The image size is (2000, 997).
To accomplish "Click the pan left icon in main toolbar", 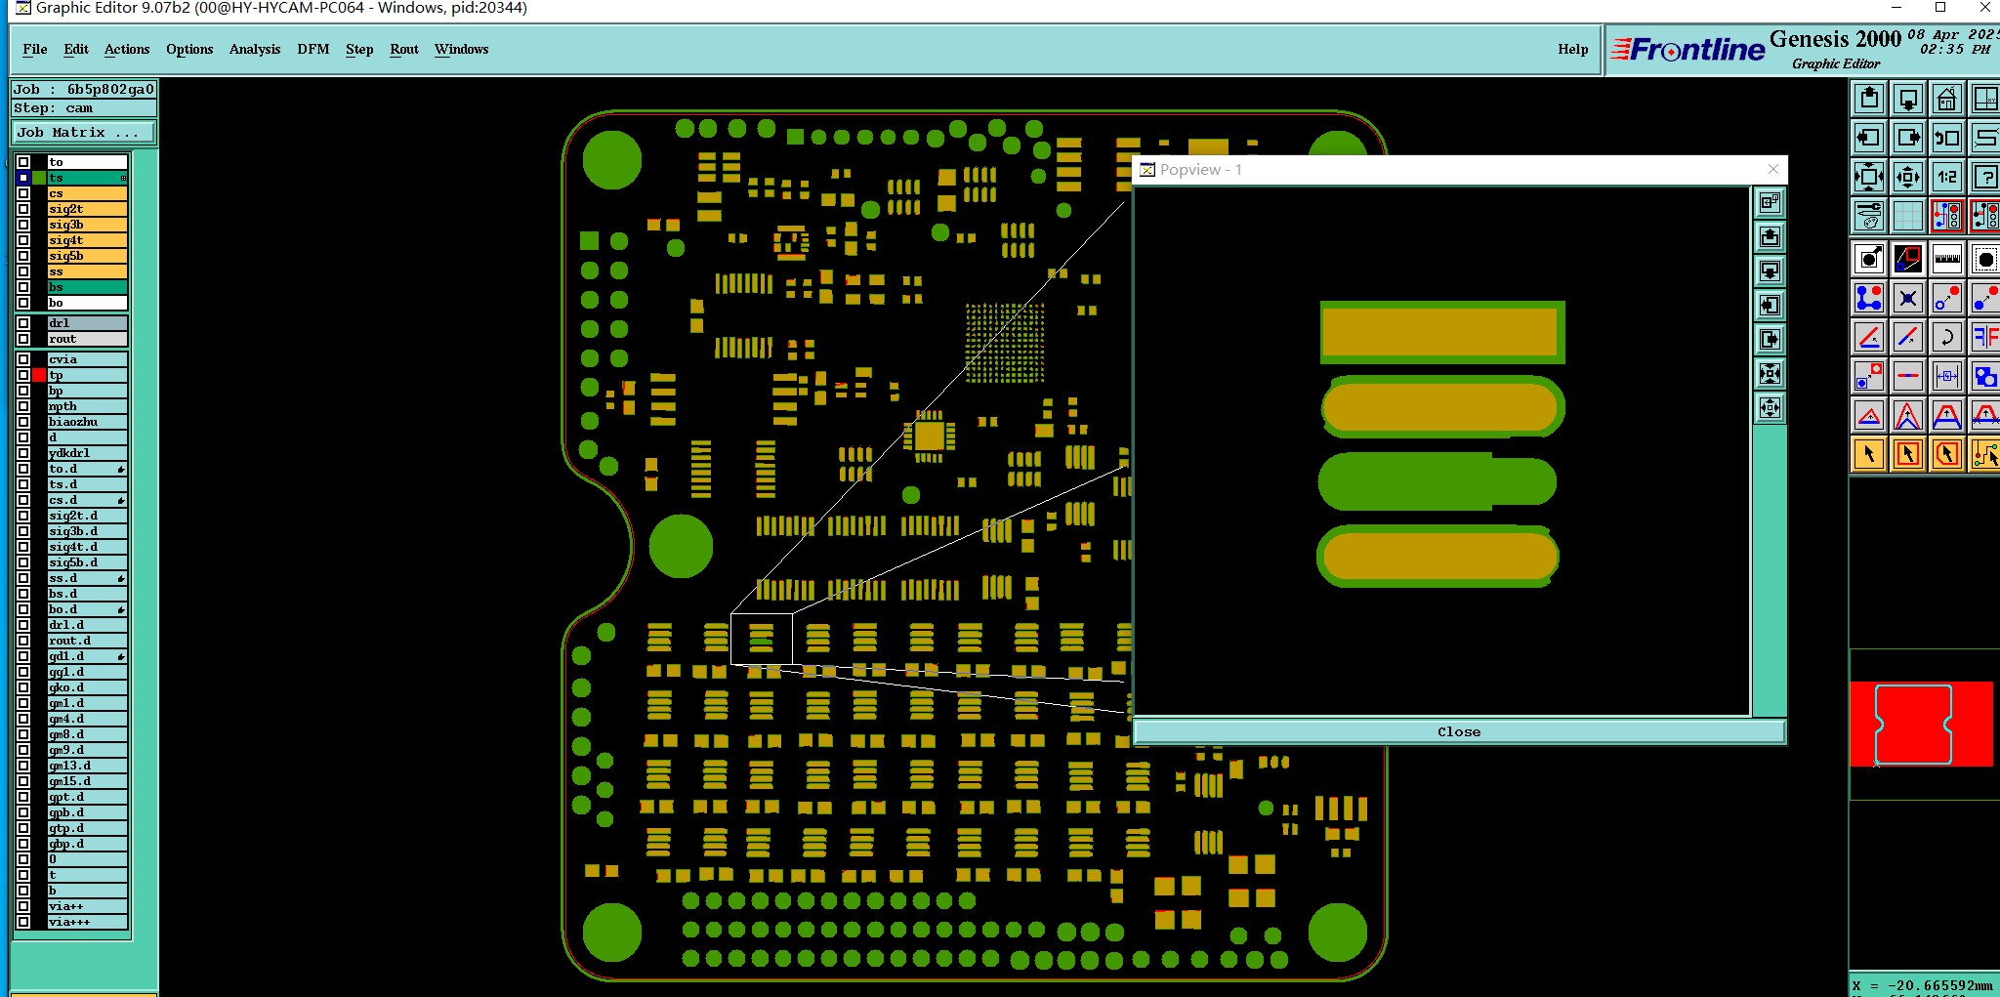I will (1868, 138).
